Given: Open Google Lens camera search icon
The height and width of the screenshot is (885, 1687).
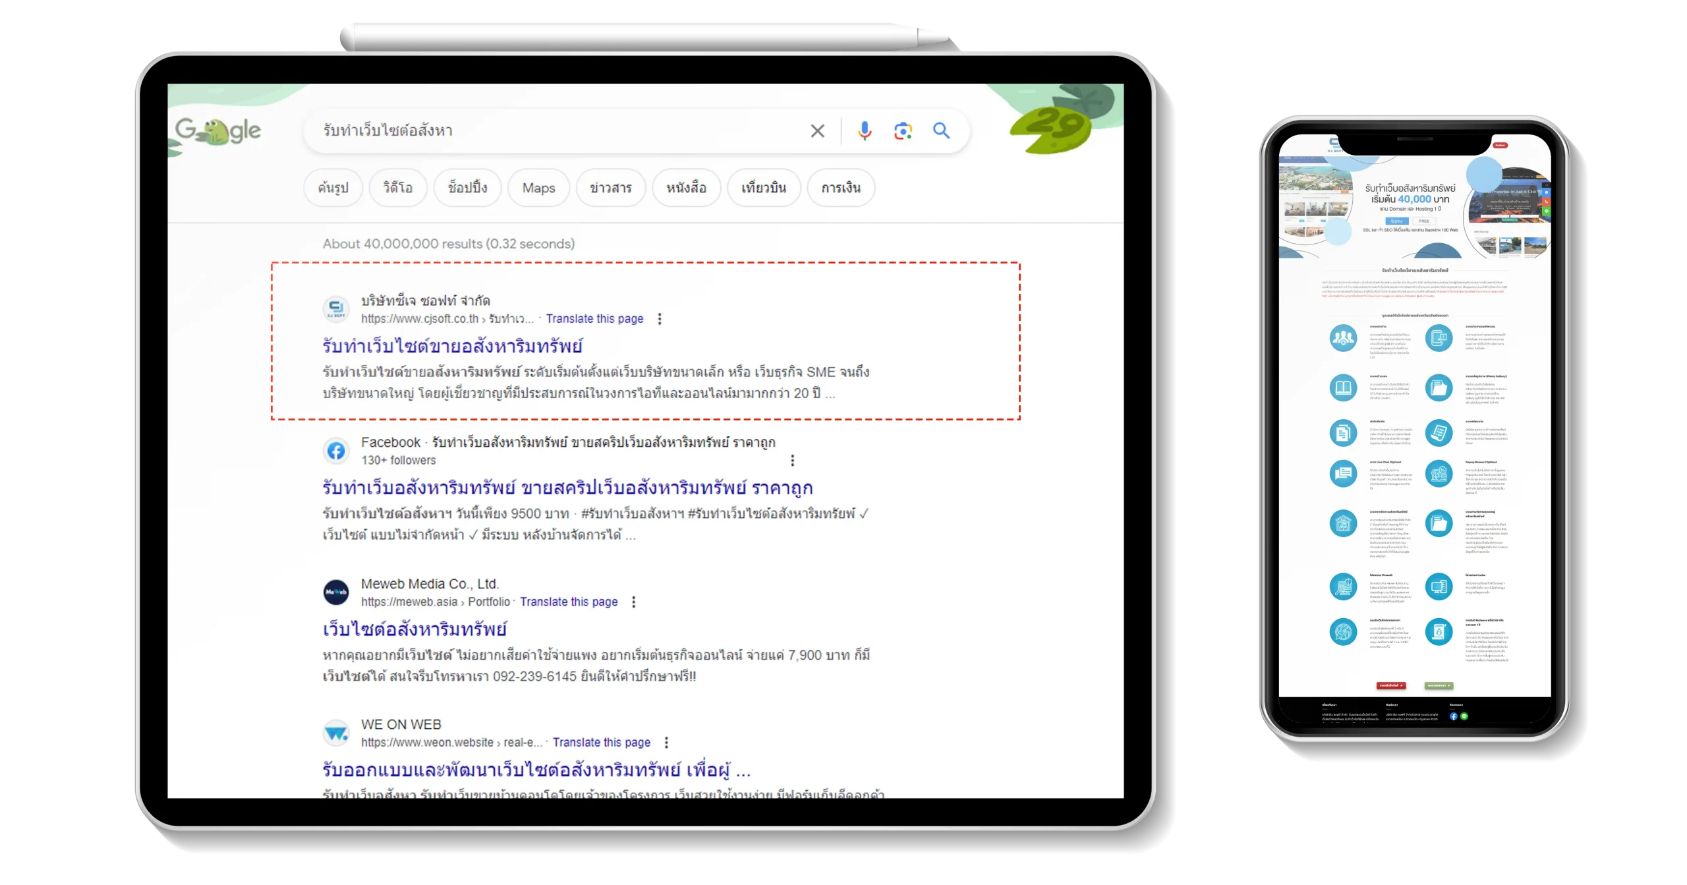Looking at the screenshot, I should point(903,131).
